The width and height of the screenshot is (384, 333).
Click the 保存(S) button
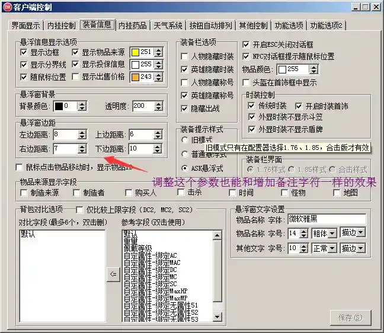(350, 318)
